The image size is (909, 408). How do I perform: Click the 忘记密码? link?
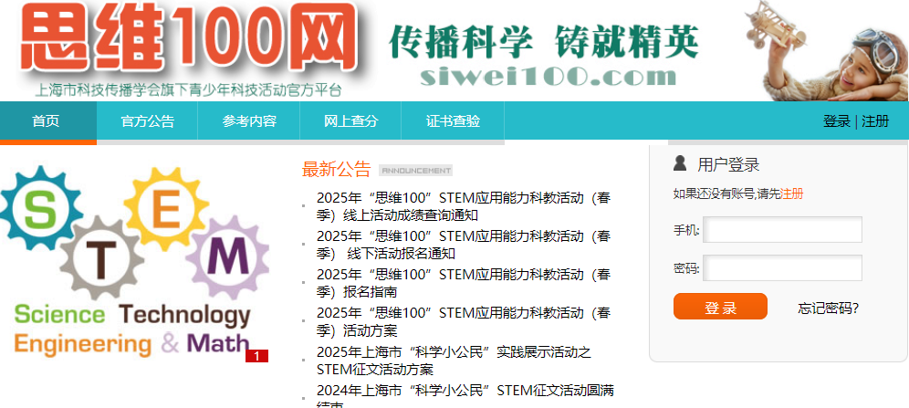(828, 309)
